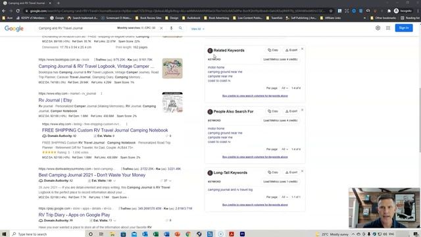This screenshot has width=421, height=237.
Task: Open the Audiobook bookmark folder
Action: pyautogui.click(x=191, y=18)
